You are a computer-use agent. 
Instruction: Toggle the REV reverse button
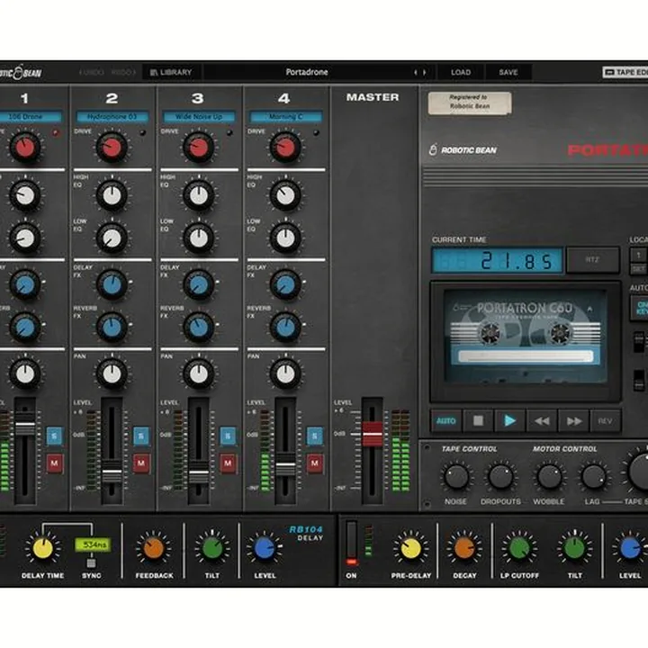pyautogui.click(x=605, y=420)
